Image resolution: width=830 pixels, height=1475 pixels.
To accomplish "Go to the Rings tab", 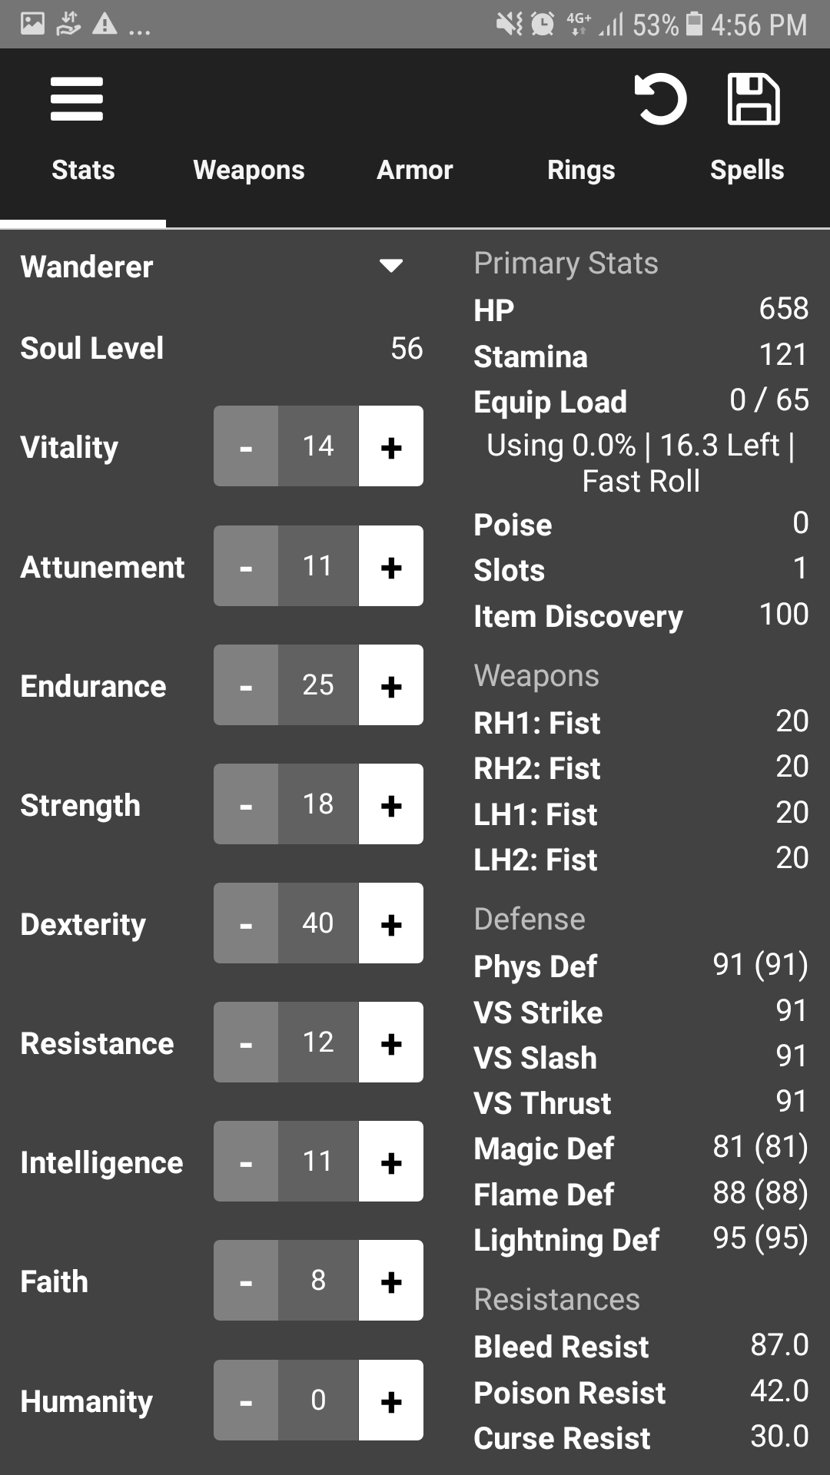I will pyautogui.click(x=581, y=170).
